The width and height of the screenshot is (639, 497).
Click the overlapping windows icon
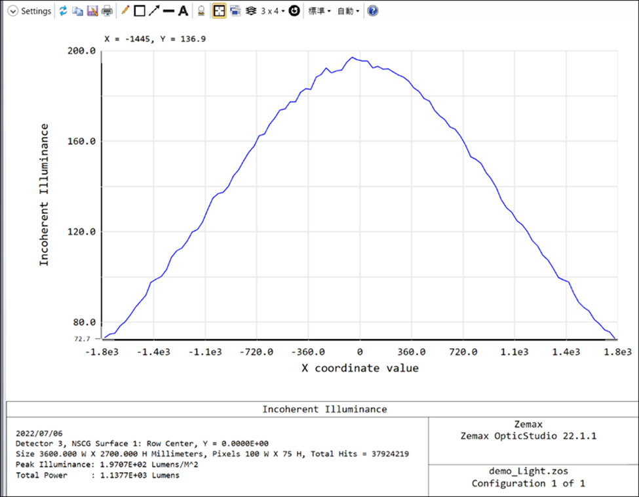(x=235, y=11)
